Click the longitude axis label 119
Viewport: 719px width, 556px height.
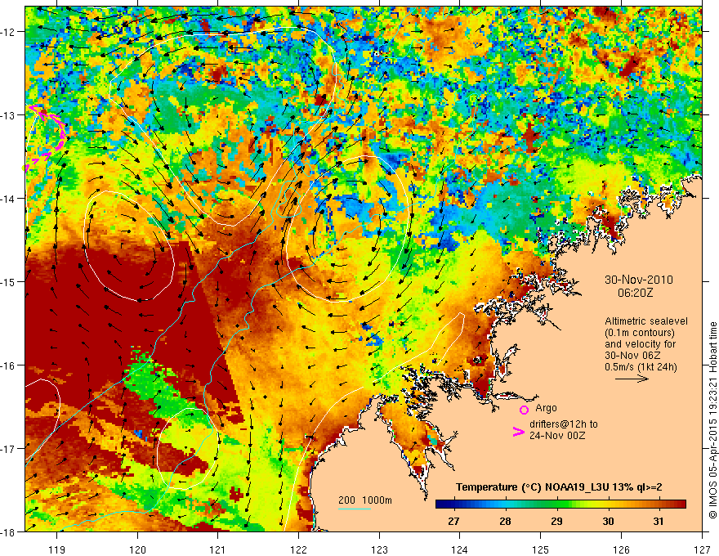pos(57,549)
